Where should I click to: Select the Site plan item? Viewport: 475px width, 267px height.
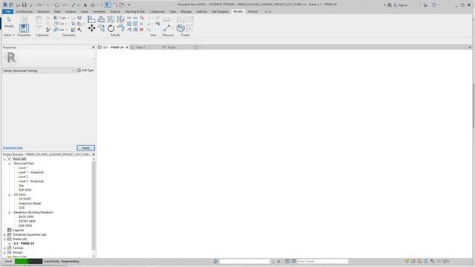[x=21, y=185]
